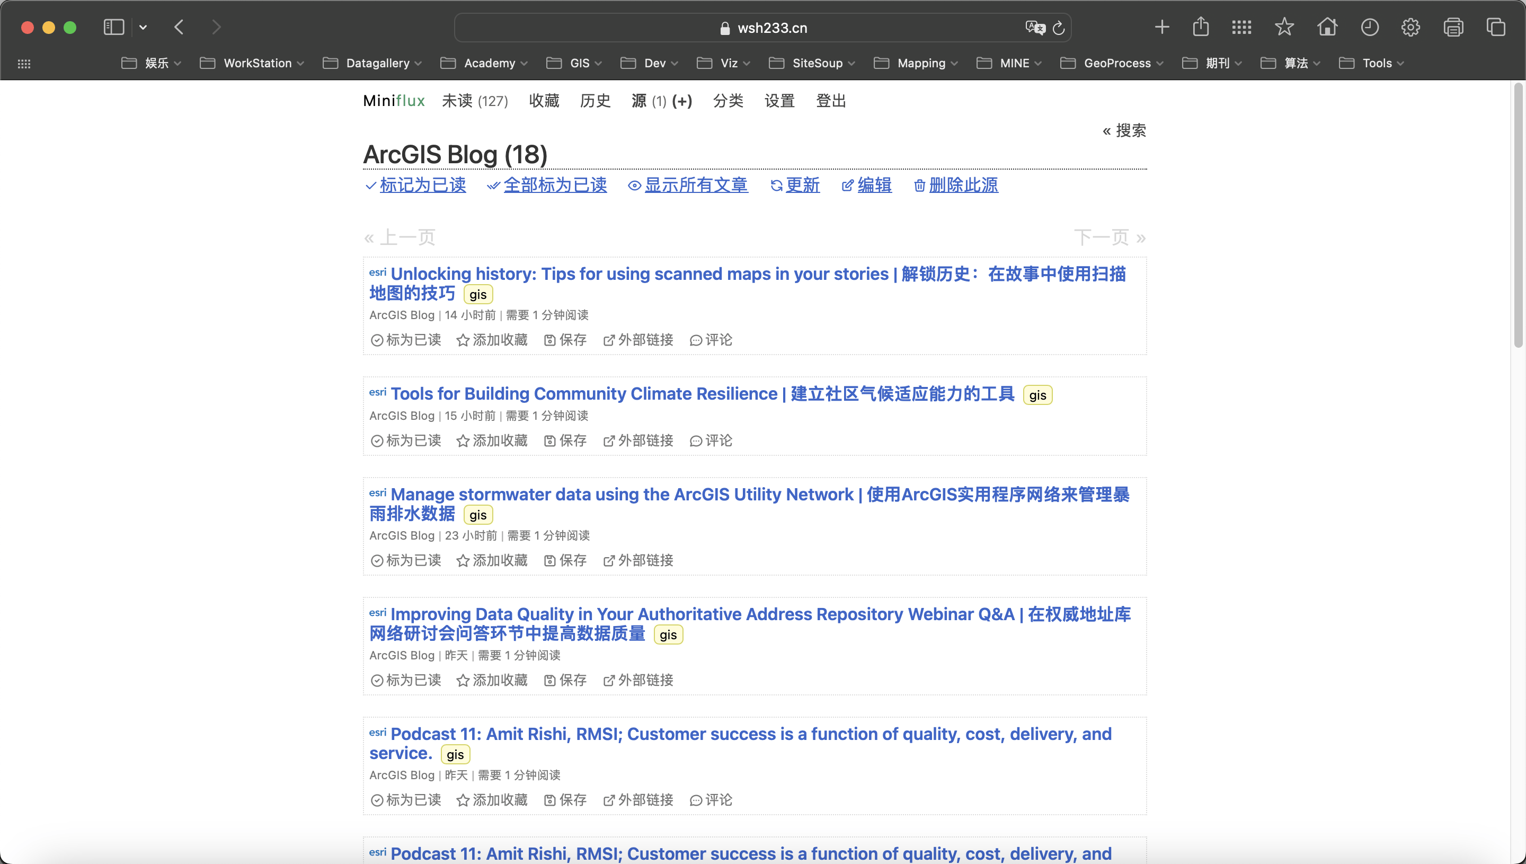Click 保存 on Climate Resilience article
Screen dimensions: 1526x864
[565, 441]
